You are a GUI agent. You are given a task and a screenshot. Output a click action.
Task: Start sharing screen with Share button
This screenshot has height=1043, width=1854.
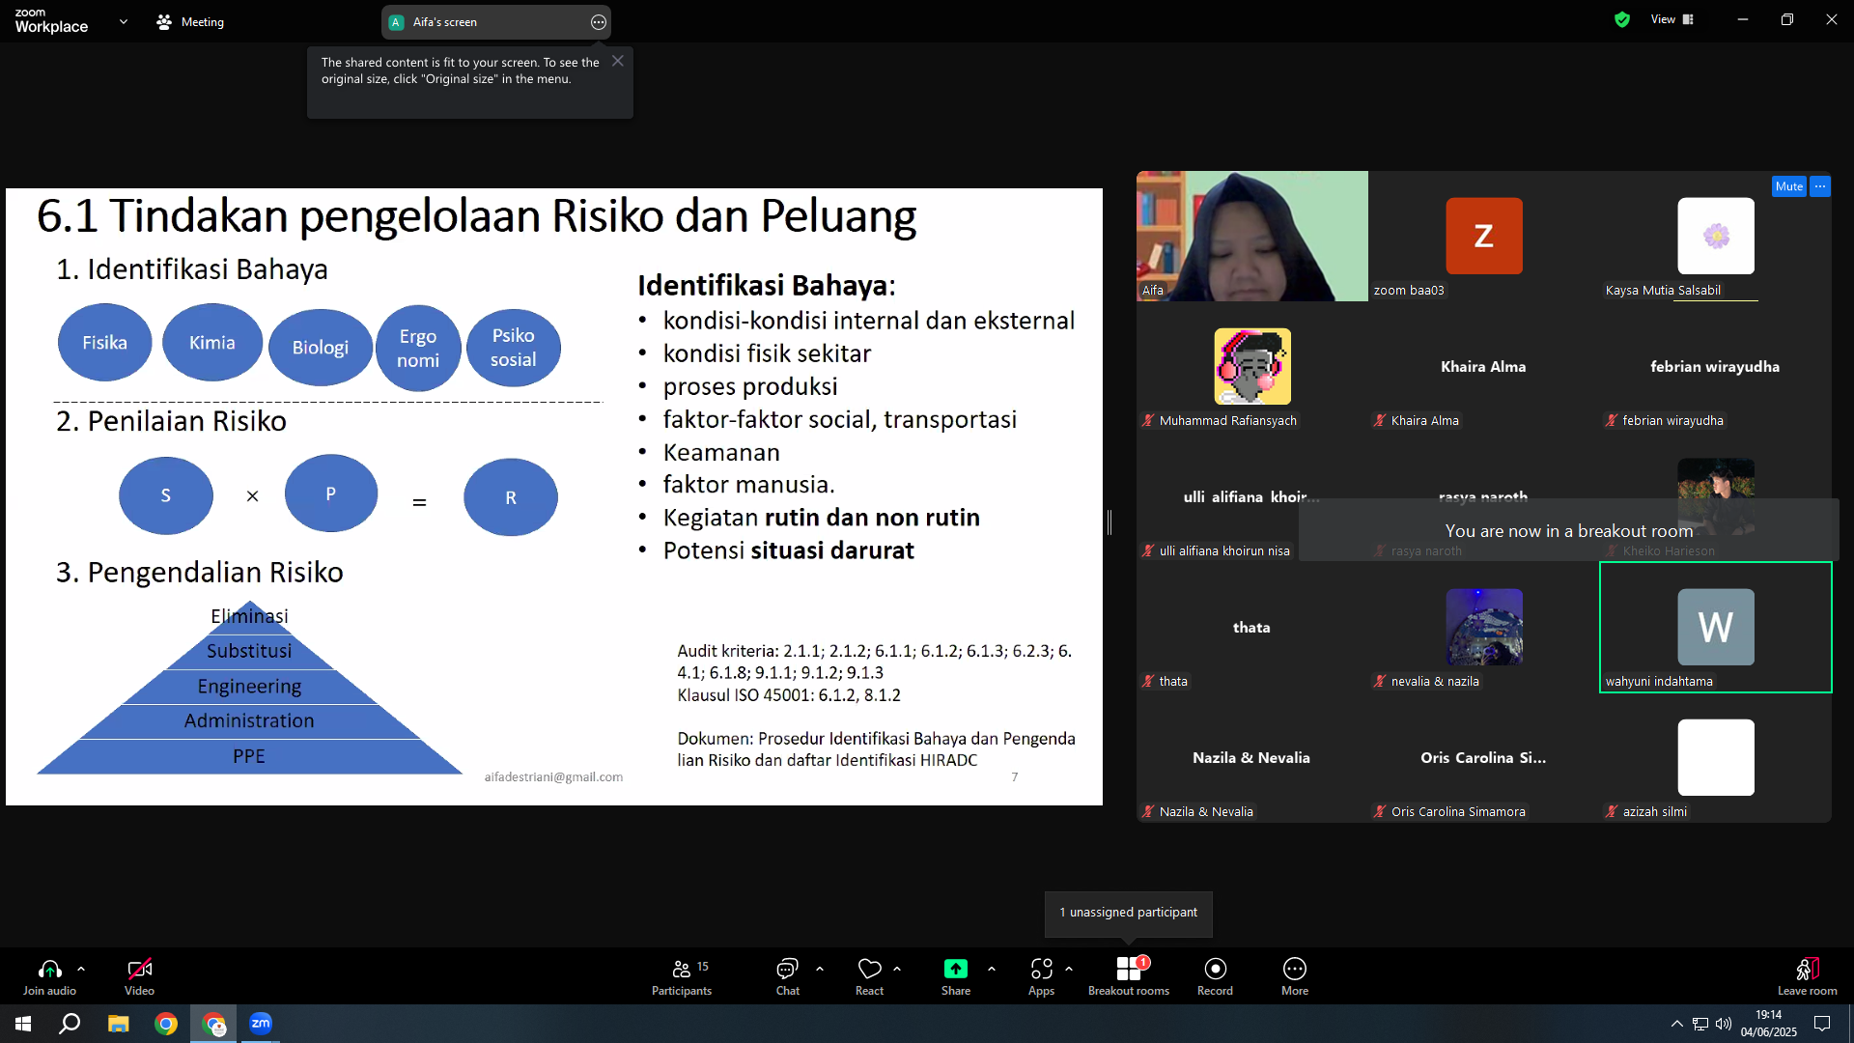click(956, 976)
